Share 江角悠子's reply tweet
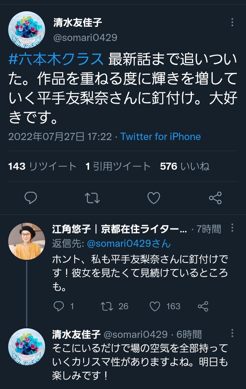This screenshot has width=246, height=389. click(x=203, y=307)
